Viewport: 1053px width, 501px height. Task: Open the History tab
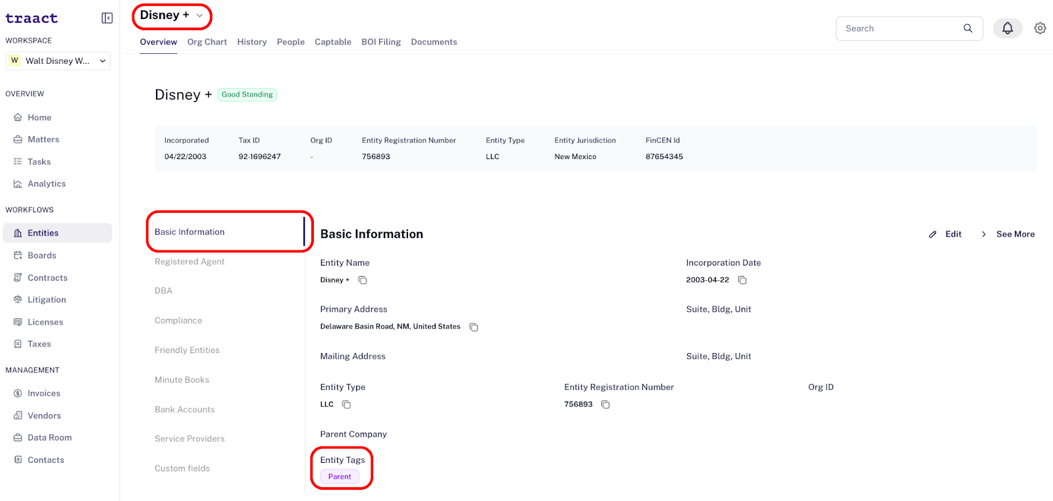[252, 42]
